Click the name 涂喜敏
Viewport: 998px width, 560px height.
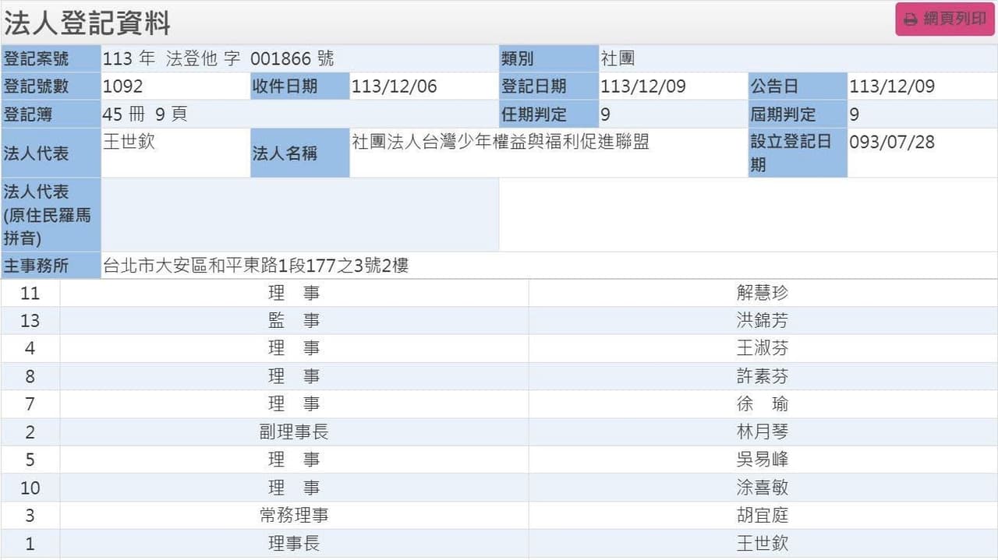click(763, 488)
